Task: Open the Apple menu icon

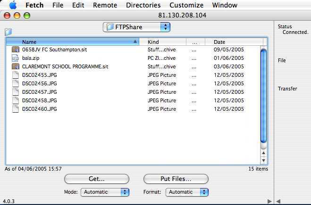Action: coord(13,5)
